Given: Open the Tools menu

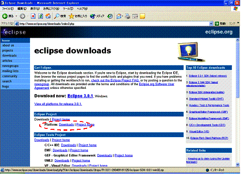Looking at the screenshot, I should pyautogui.click(x=68, y=9).
